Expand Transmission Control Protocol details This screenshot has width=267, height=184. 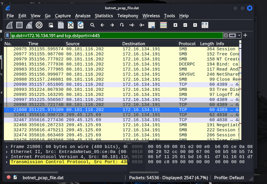click(7, 162)
